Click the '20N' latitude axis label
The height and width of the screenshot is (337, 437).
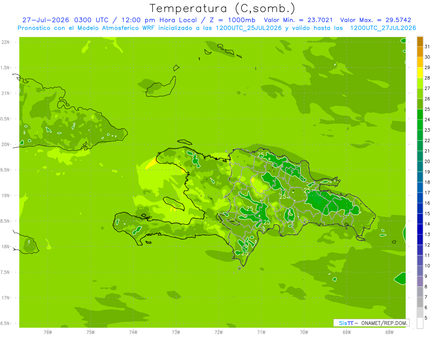[x=5, y=144]
